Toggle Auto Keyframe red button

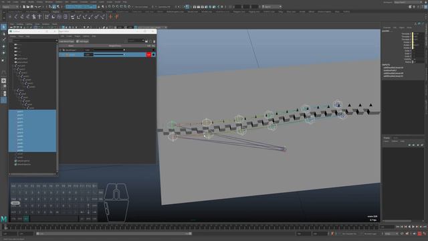[419, 234]
